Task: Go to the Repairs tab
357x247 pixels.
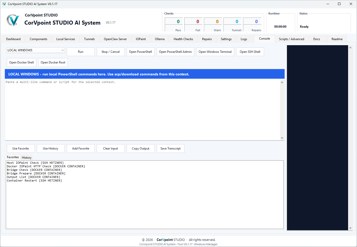Action: tap(207, 39)
